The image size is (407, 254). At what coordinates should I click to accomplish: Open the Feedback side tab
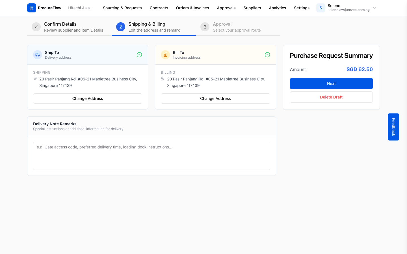pos(393,127)
